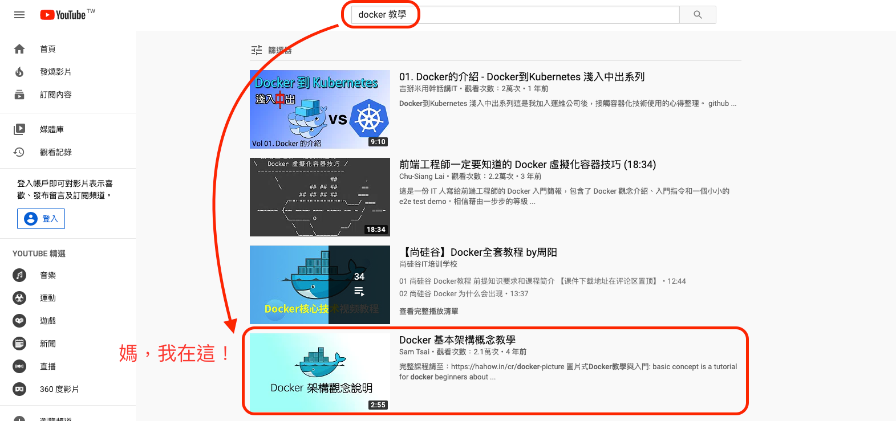
Task: Click the filter sliders icon
Action: pyautogui.click(x=257, y=50)
